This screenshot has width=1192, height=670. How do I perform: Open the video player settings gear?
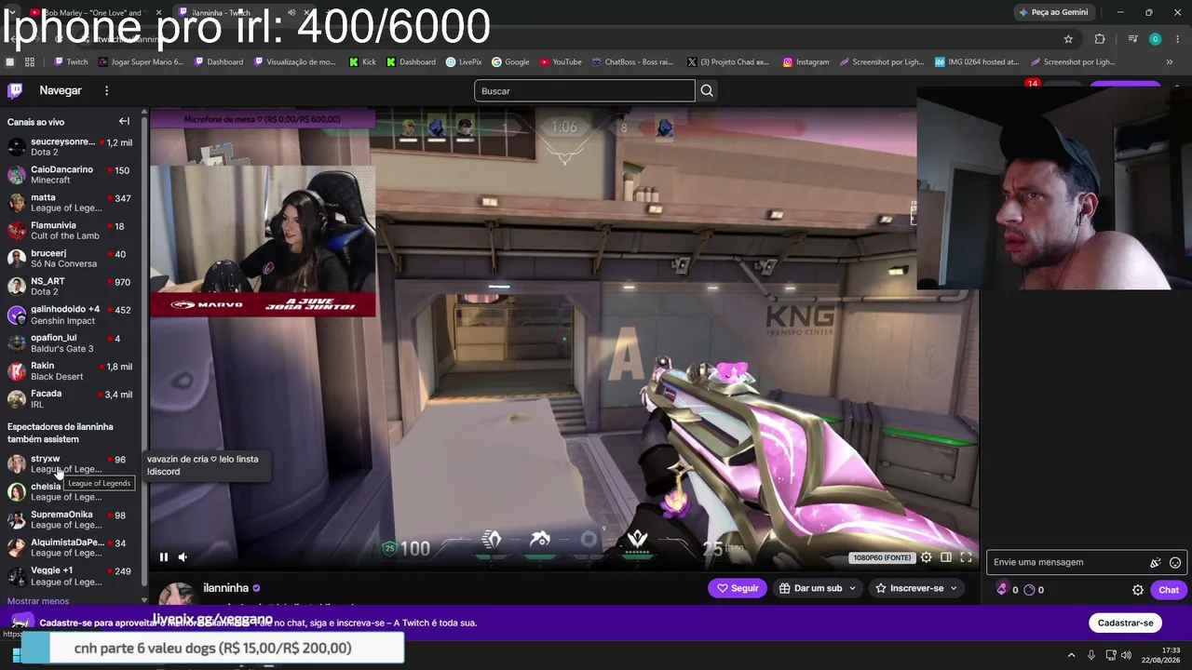coord(926,557)
